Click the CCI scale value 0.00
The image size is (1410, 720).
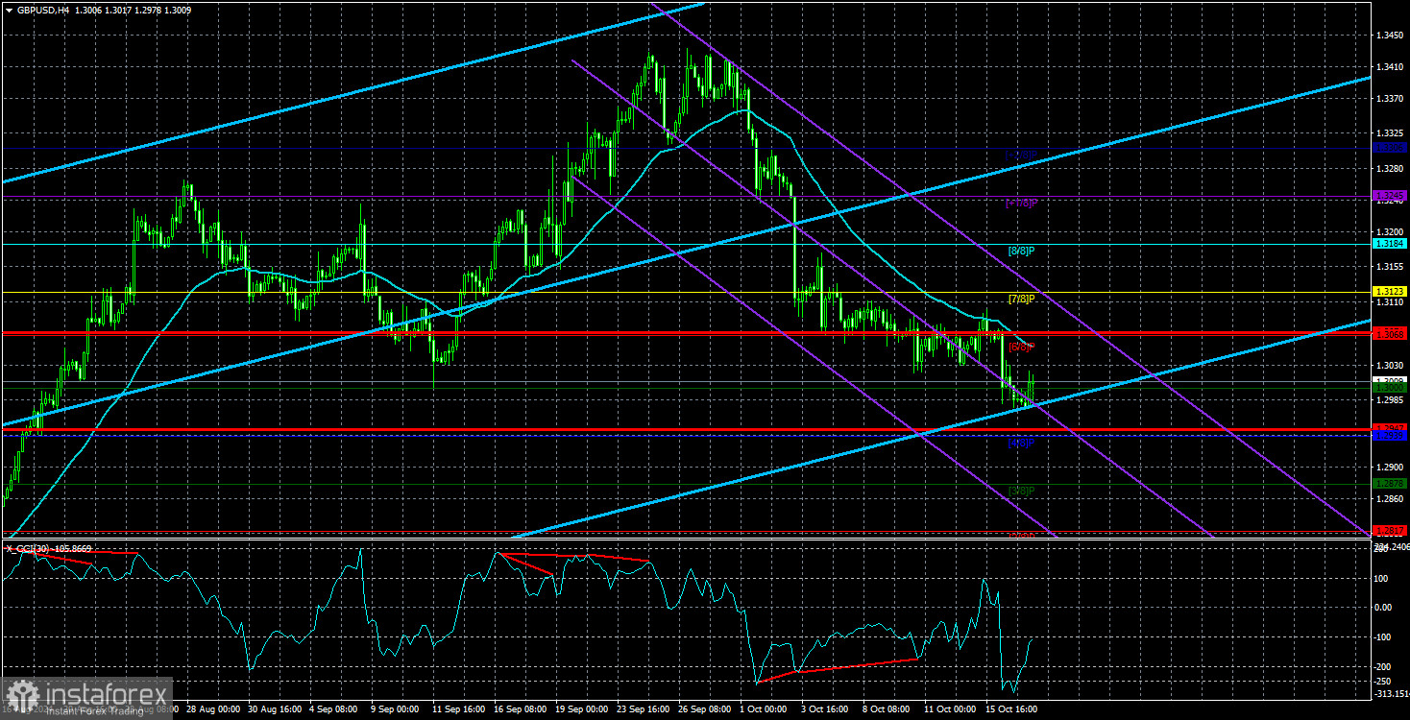click(x=1384, y=607)
